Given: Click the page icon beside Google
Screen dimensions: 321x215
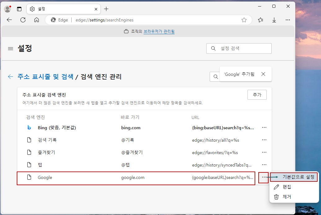Looking at the screenshot, I should point(29,177).
